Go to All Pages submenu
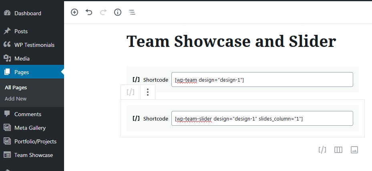 point(16,88)
